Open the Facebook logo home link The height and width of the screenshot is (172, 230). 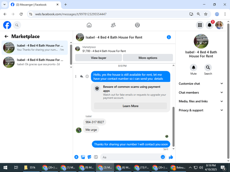tap(7, 25)
